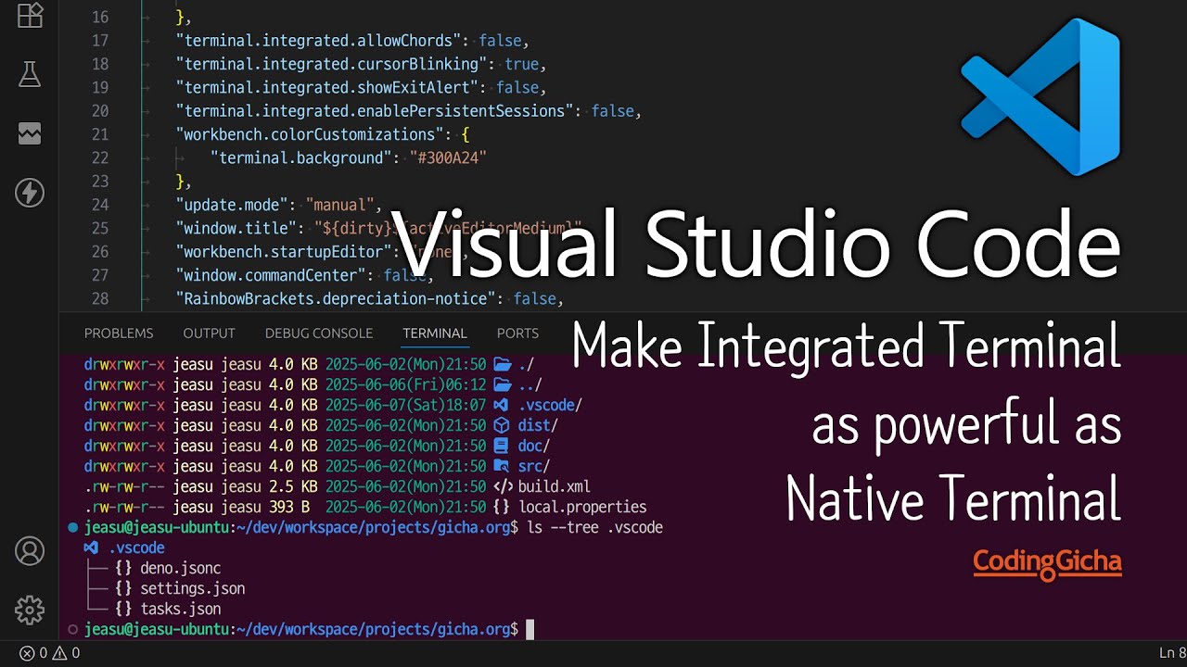The width and height of the screenshot is (1187, 667).
Task: Select the TERMINAL panel tab
Action: click(435, 333)
